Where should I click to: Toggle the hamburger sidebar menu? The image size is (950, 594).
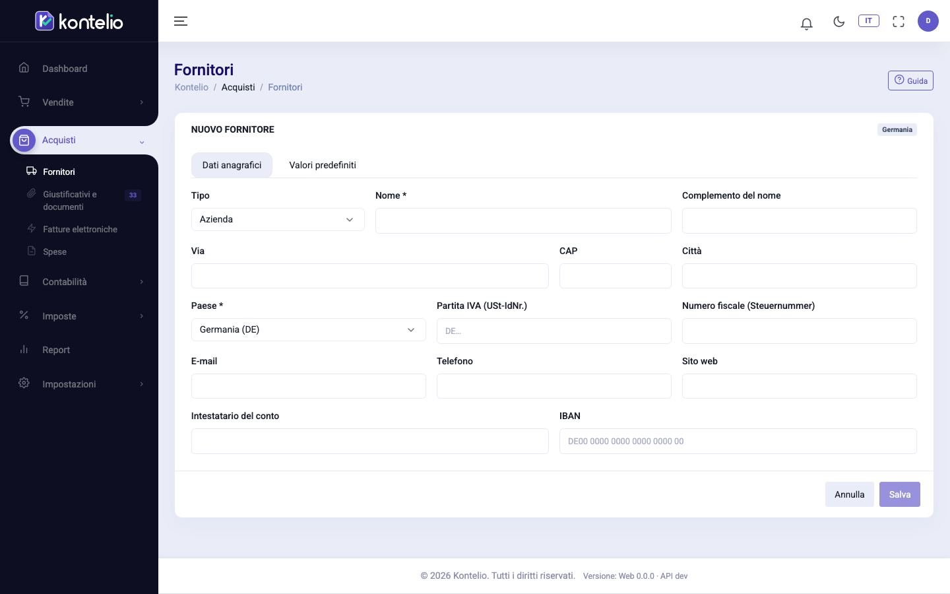tap(181, 21)
